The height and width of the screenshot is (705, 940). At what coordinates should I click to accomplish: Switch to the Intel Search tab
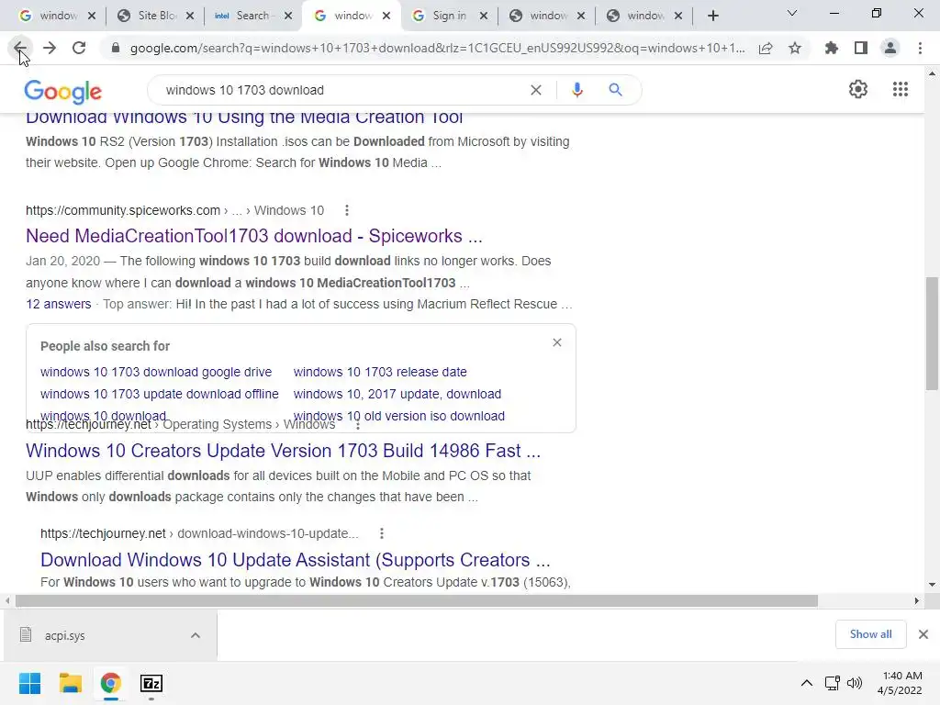coord(252,16)
